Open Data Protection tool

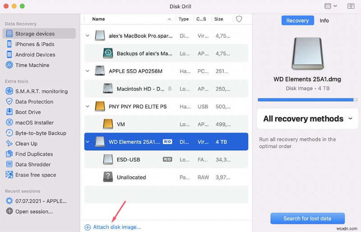pyautogui.click(x=34, y=102)
